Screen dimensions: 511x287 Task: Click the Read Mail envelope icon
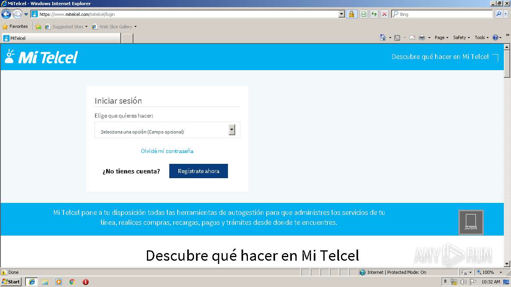412,37
